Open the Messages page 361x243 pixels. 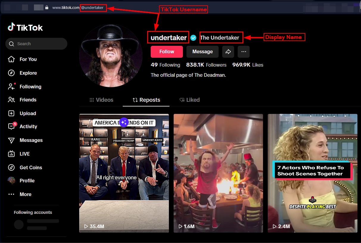coord(31,140)
